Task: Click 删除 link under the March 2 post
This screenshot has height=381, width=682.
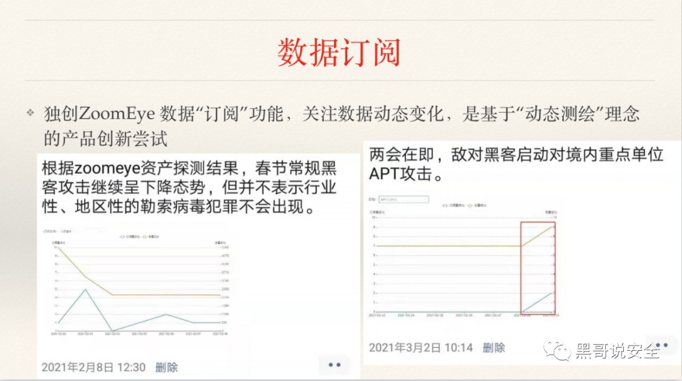Action: tap(494, 348)
